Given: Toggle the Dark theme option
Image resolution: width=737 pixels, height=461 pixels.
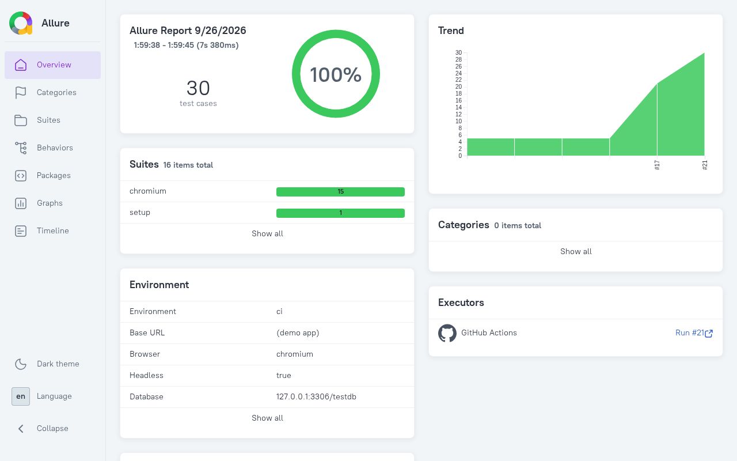Looking at the screenshot, I should click(x=52, y=364).
